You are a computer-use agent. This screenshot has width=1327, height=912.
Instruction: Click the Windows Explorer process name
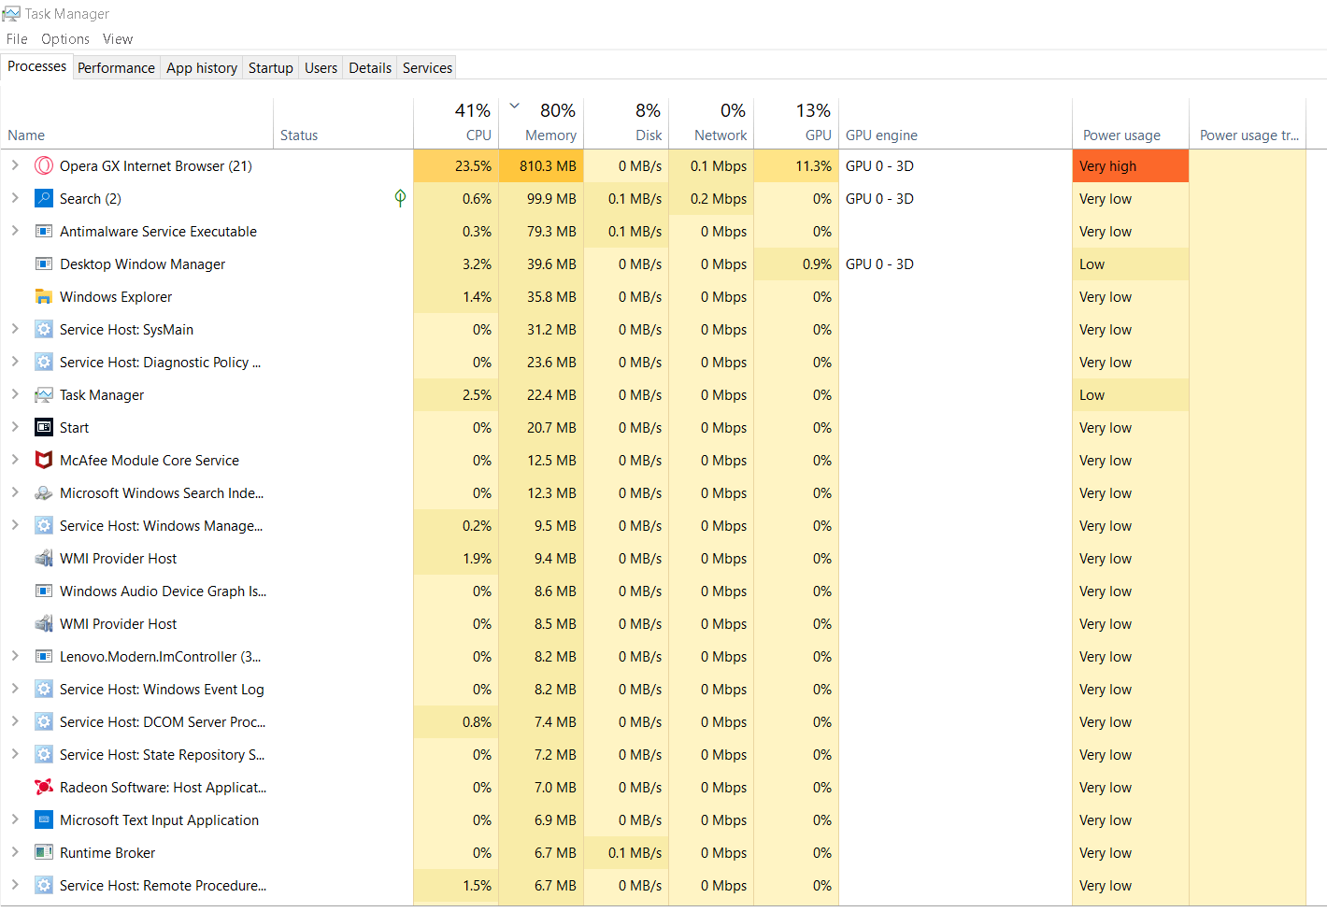[116, 297]
